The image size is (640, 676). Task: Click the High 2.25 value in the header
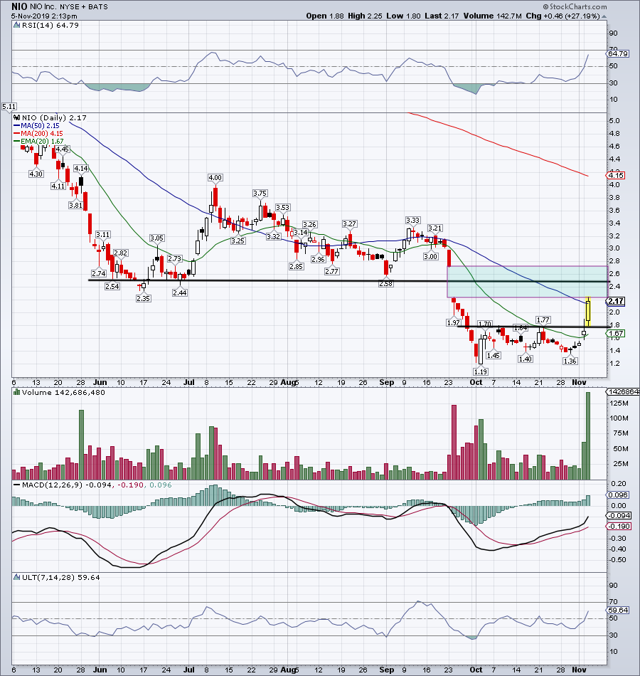365,16
